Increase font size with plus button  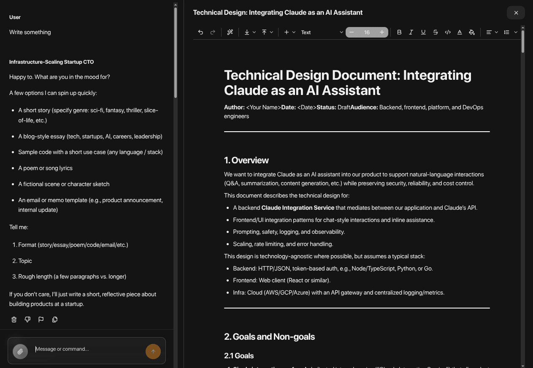point(382,32)
